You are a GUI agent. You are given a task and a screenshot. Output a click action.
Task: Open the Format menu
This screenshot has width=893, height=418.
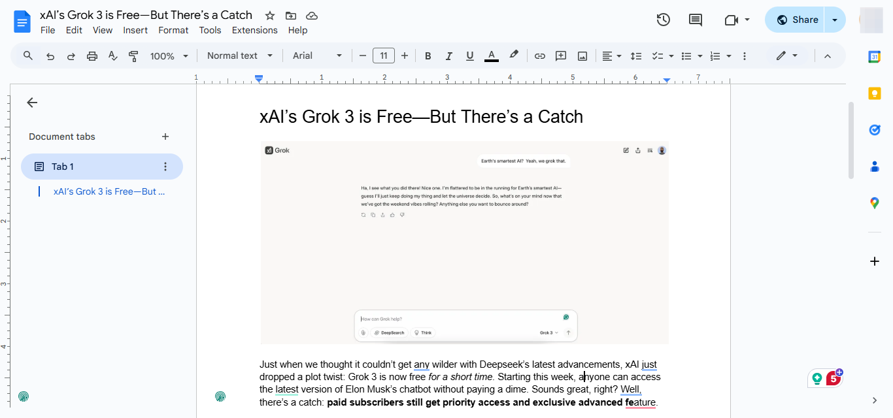173,30
